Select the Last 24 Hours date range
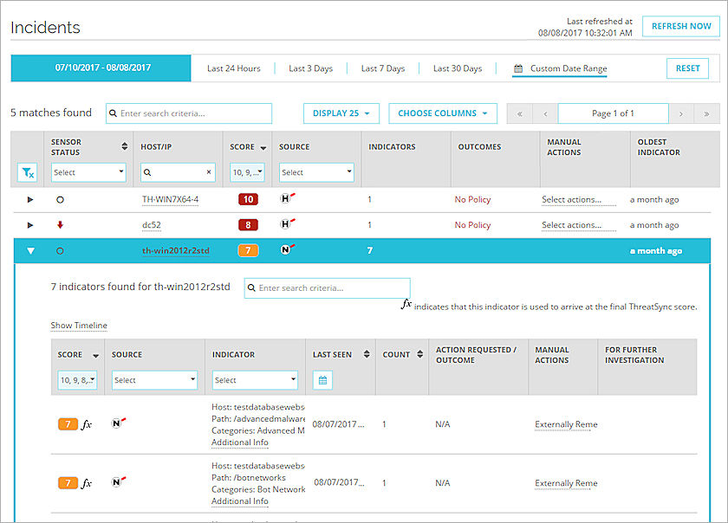Viewport: 728px width, 523px height. (x=233, y=68)
